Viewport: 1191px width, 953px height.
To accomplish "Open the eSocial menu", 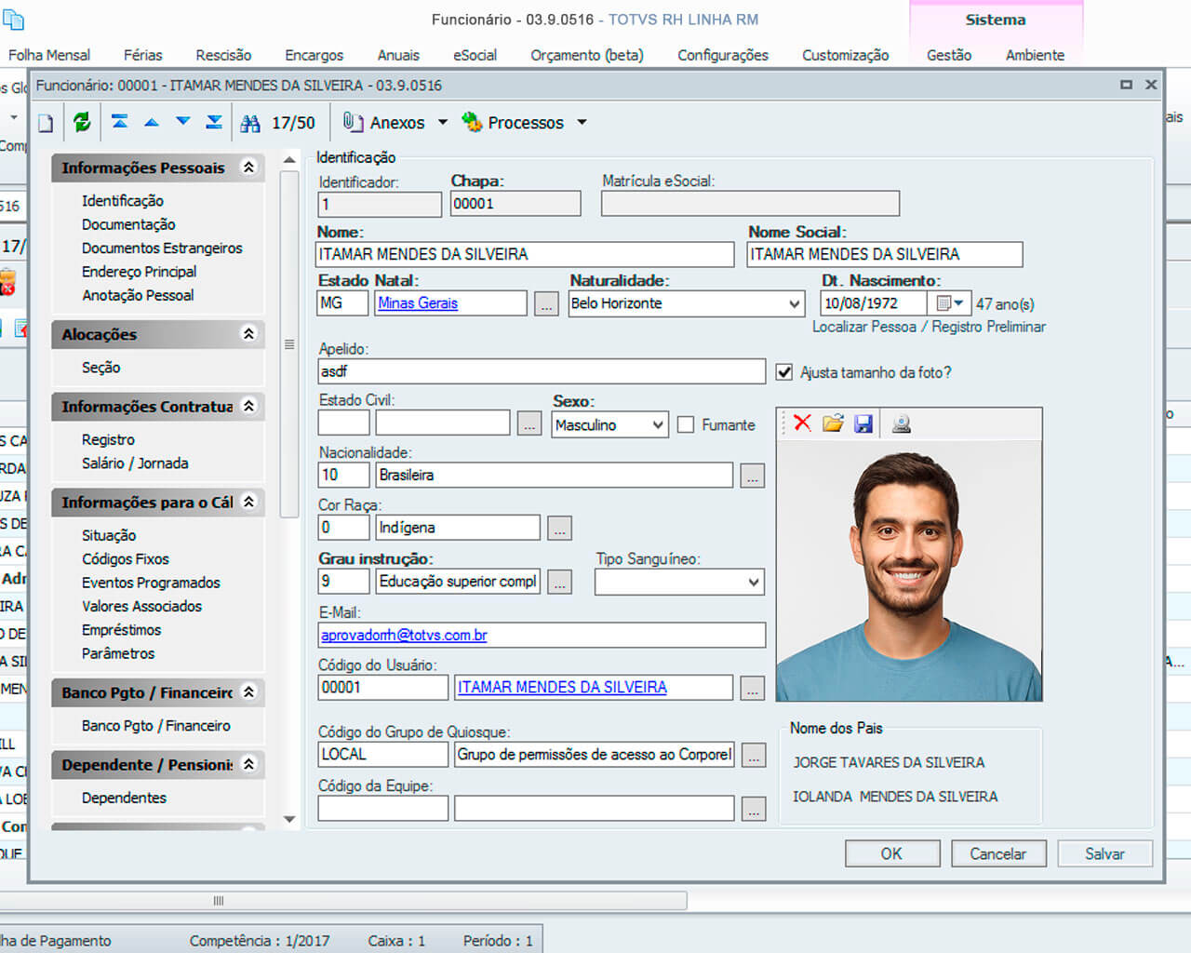I will [475, 55].
